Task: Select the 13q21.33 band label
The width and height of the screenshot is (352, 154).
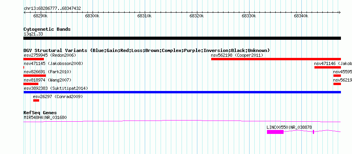Action: coord(33,34)
